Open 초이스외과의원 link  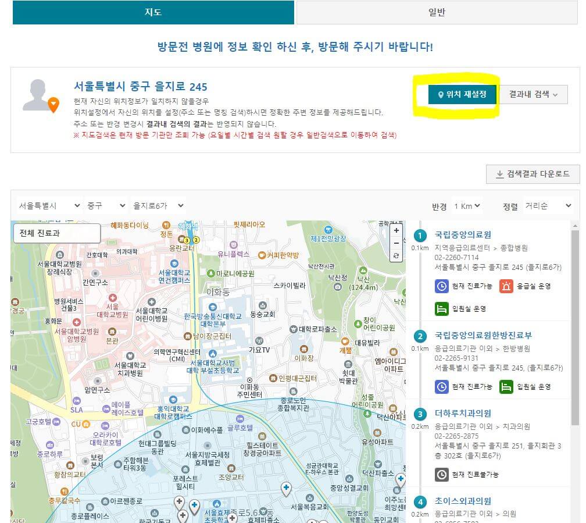click(x=463, y=500)
